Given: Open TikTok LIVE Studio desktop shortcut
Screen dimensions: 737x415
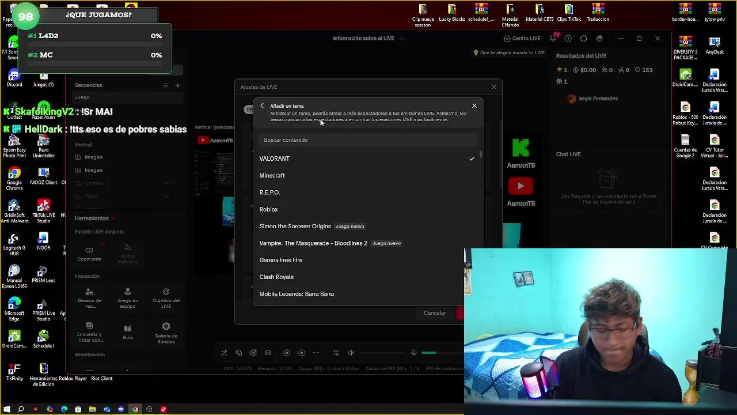Looking at the screenshot, I should coord(43,212).
